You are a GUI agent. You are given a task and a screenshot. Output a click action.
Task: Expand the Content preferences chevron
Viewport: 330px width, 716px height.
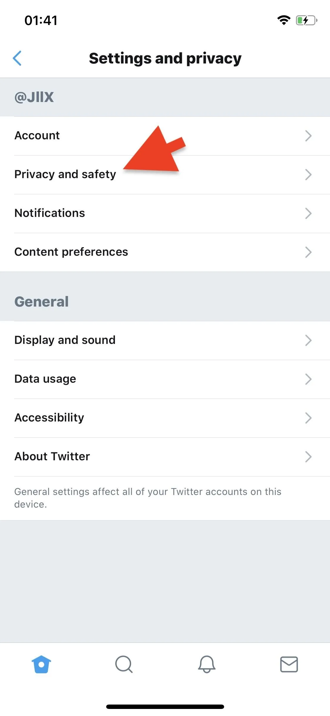[x=308, y=252]
